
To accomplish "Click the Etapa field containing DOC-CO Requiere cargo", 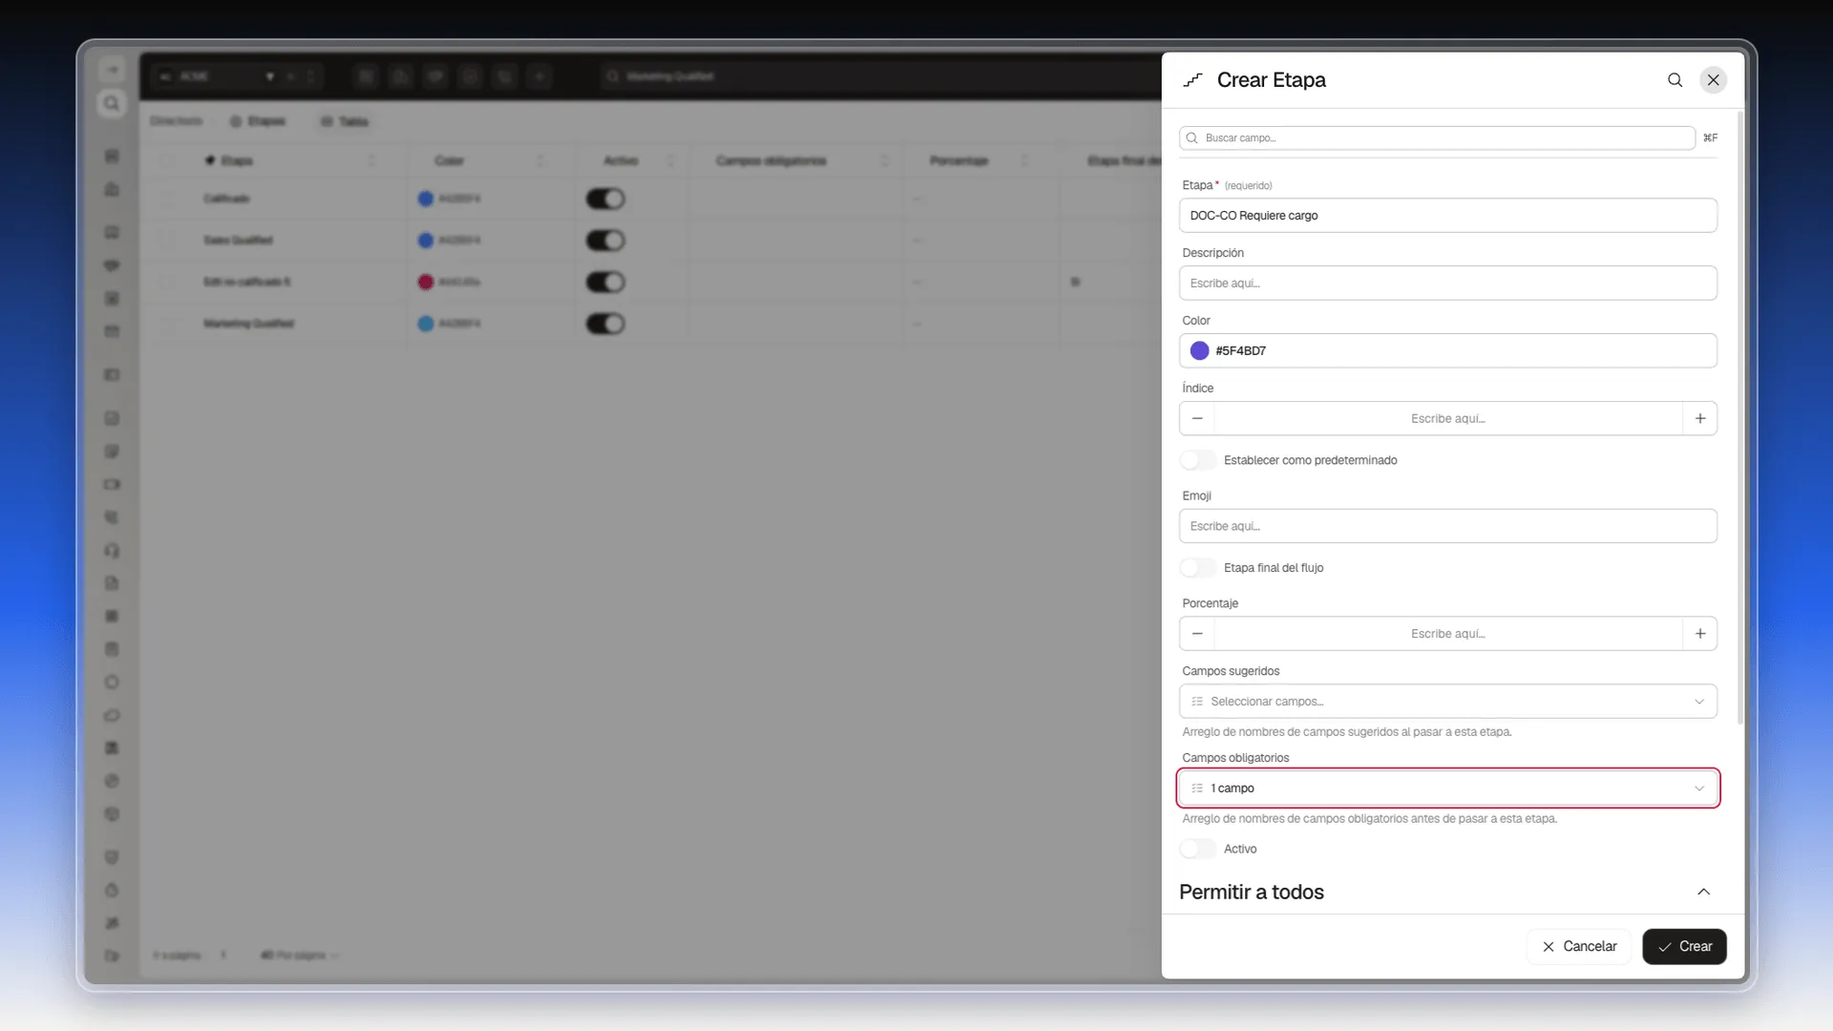I will tap(1448, 216).
